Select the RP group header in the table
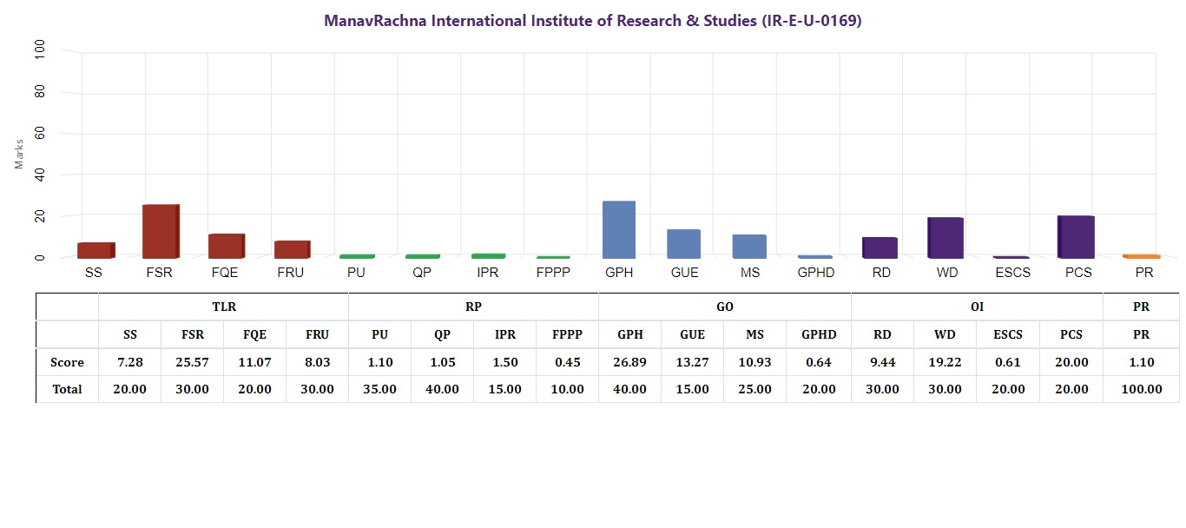 [x=474, y=307]
